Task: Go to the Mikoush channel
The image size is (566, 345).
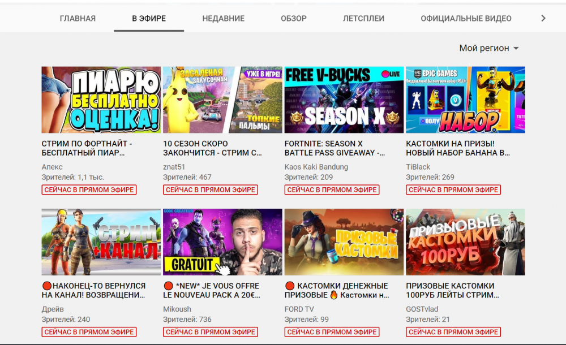Action: click(x=177, y=309)
